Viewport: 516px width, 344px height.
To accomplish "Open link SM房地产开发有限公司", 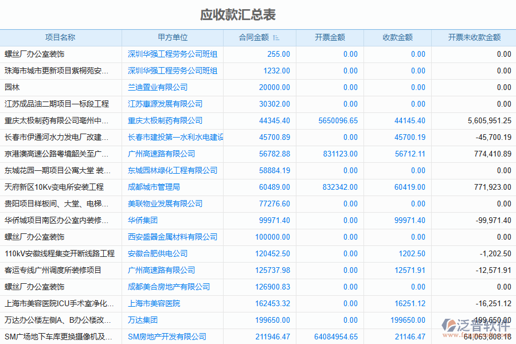I will coord(167,337).
